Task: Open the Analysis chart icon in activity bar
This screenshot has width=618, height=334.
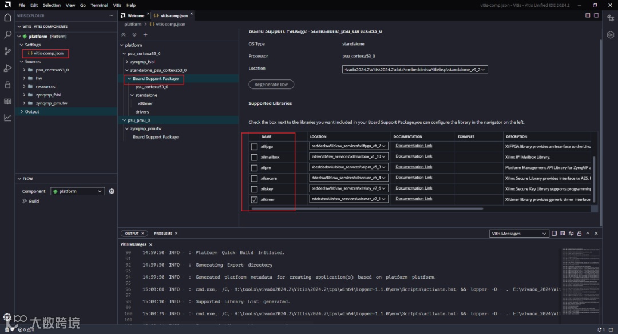Action: (x=7, y=118)
